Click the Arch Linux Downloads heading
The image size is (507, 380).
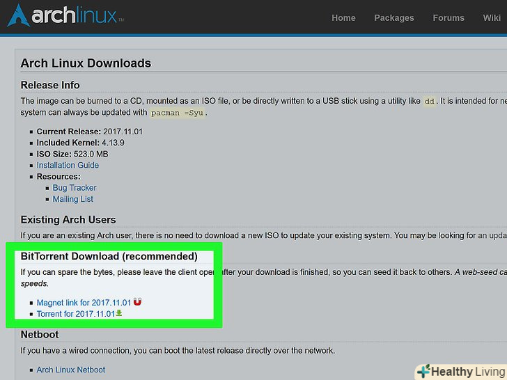coord(86,63)
